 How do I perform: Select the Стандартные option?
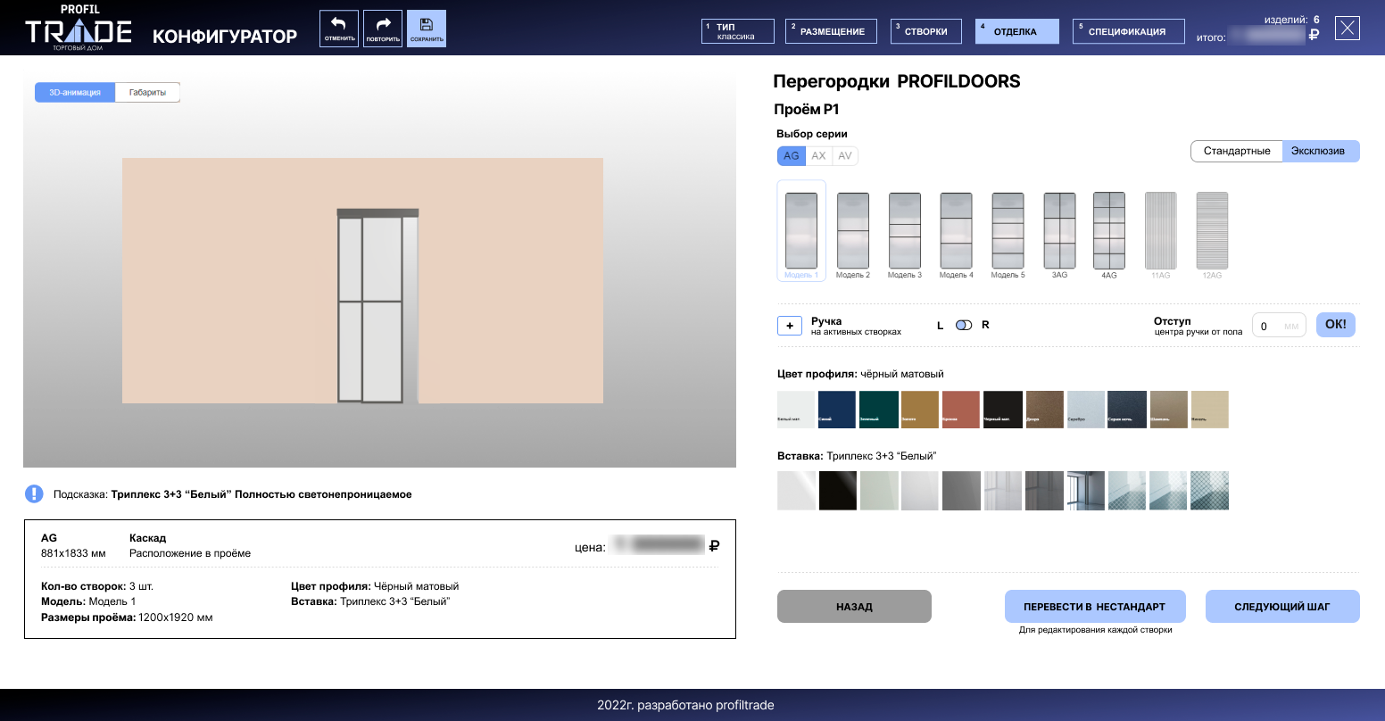(1237, 151)
